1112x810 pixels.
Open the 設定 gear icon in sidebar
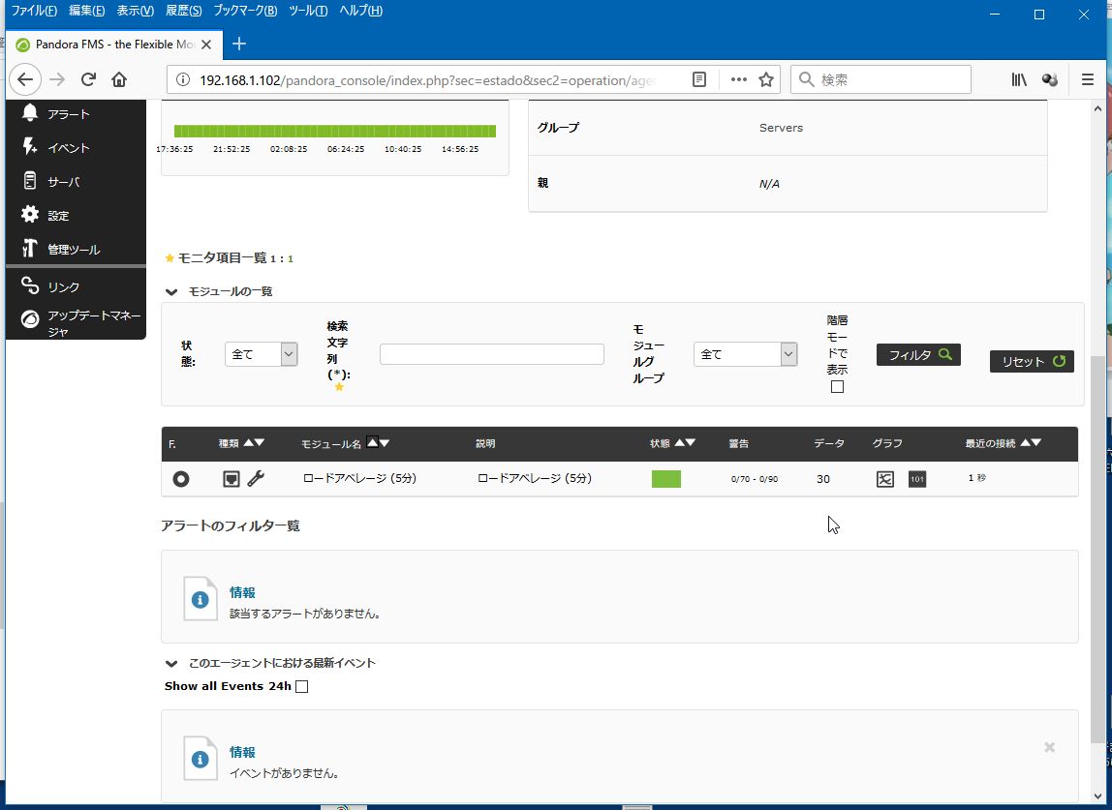tap(30, 215)
